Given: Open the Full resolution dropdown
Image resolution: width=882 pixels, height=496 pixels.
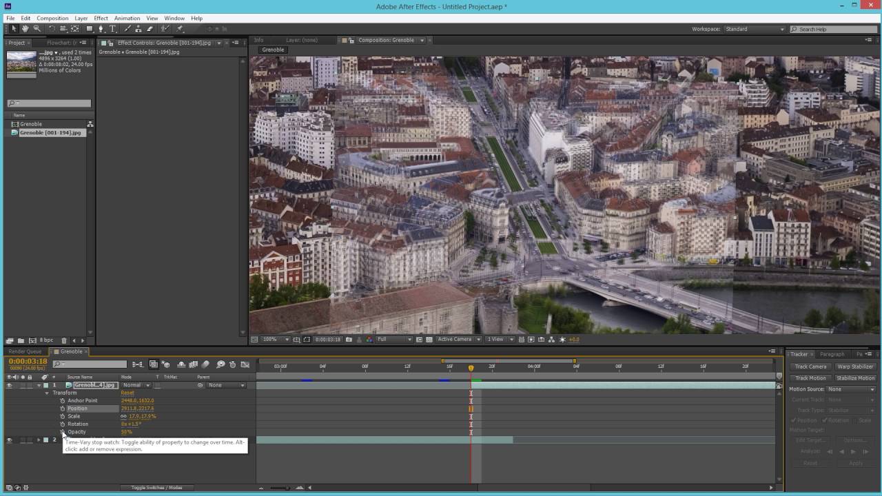Looking at the screenshot, I should (394, 339).
